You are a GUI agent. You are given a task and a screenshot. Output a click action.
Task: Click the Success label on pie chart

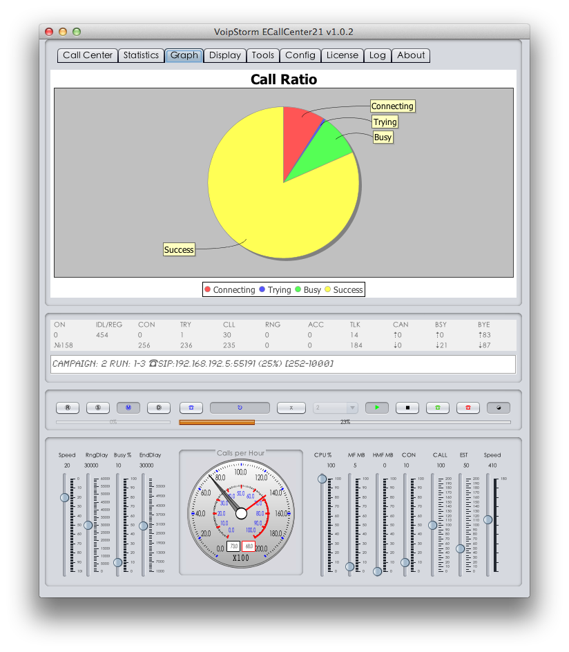click(x=179, y=249)
